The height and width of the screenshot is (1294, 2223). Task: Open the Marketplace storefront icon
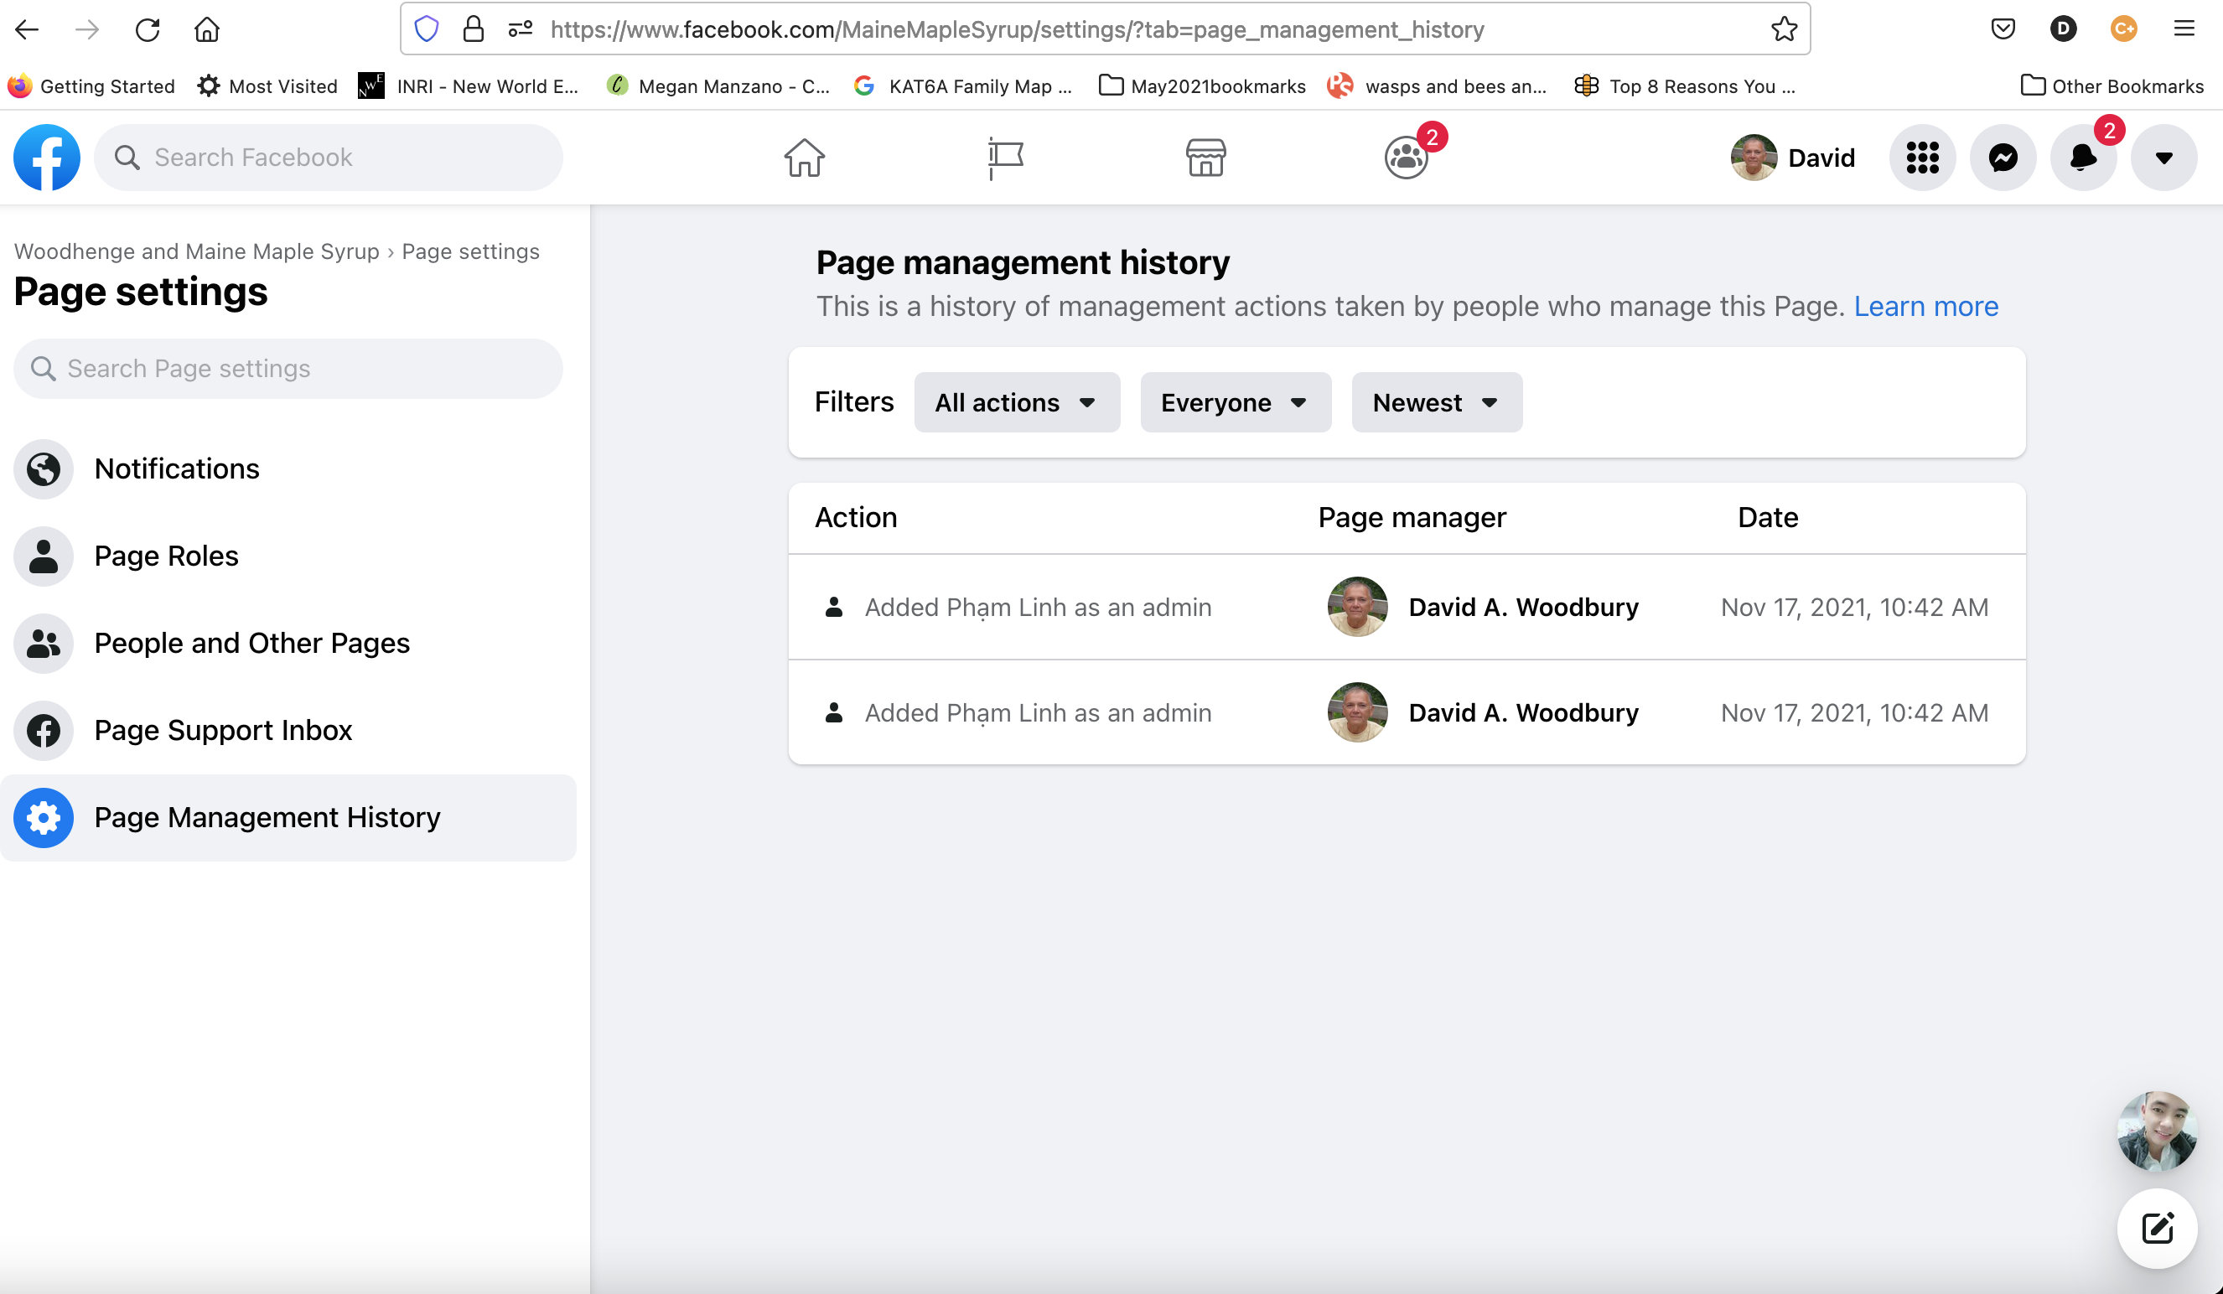click(1205, 158)
